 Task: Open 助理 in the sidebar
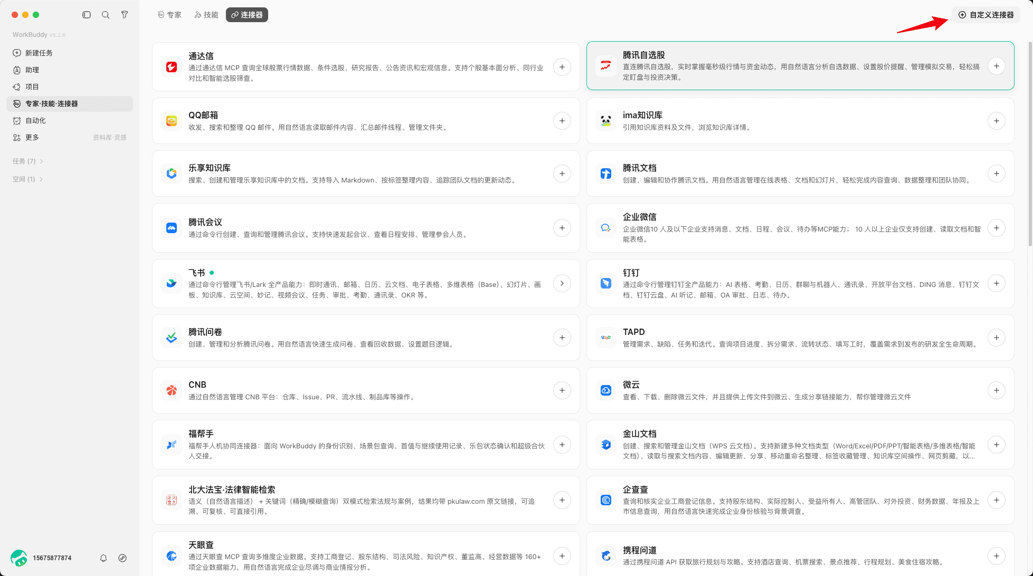coord(70,70)
